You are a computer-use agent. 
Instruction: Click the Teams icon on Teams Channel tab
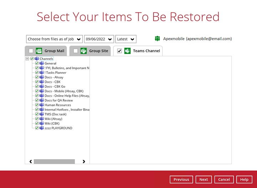coord(127,51)
